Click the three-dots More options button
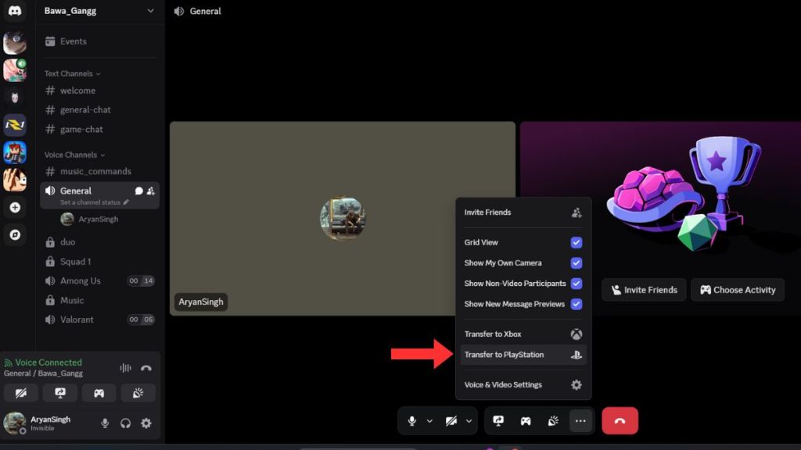The image size is (801, 450). (580, 421)
